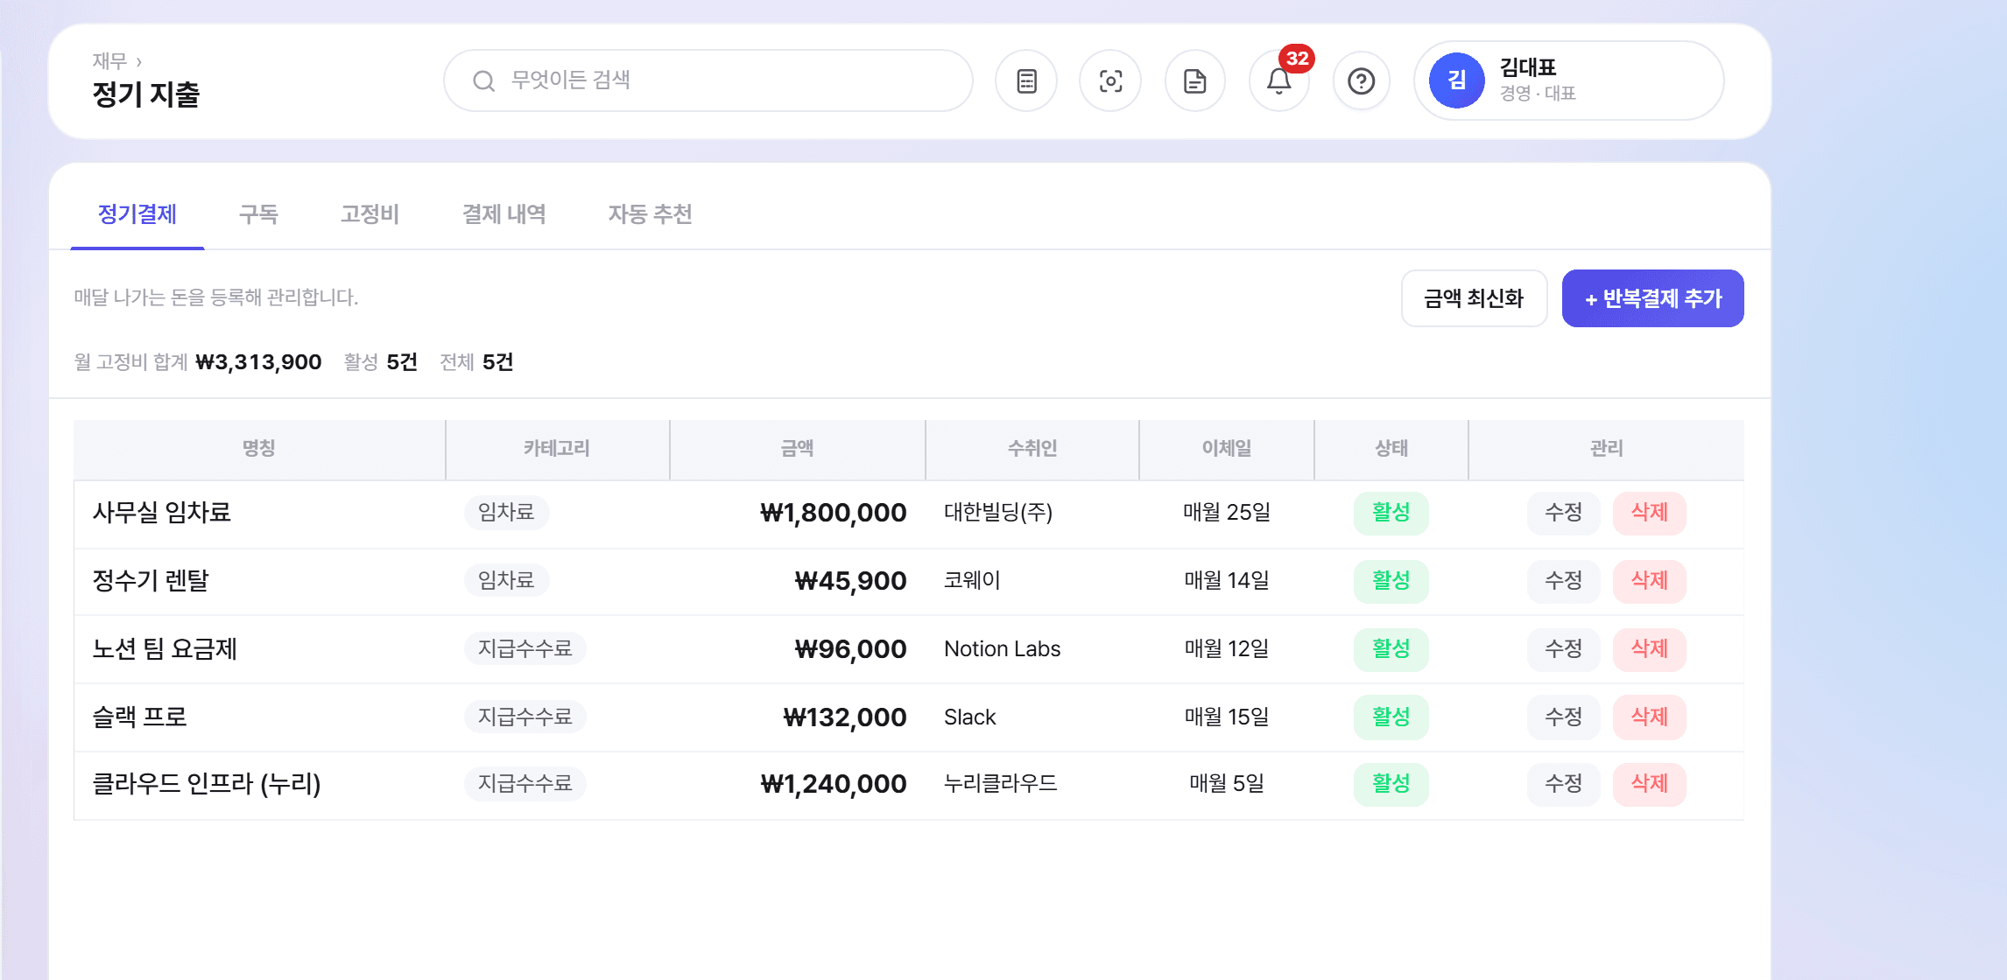The height and width of the screenshot is (980, 2007).
Task: Edit the 슬랙 프로 row
Action: click(1564, 717)
